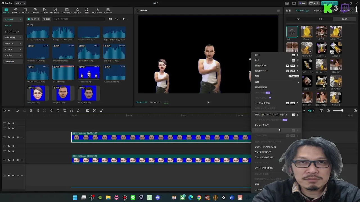Expand the ライブラリ sidebar section

[13, 56]
